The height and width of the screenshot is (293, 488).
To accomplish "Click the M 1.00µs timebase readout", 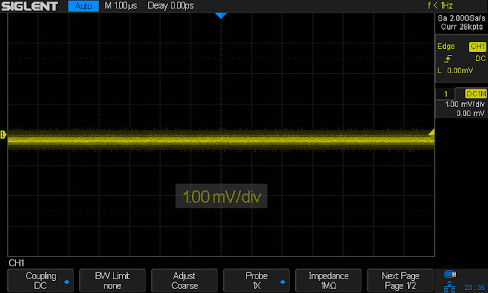I will click(x=120, y=5).
